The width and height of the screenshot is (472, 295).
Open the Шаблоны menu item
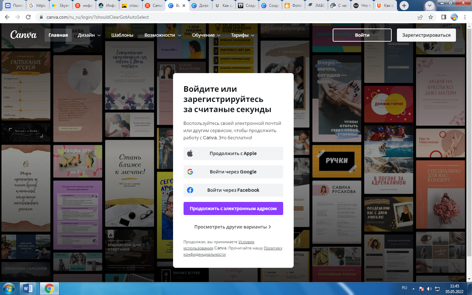(x=122, y=35)
